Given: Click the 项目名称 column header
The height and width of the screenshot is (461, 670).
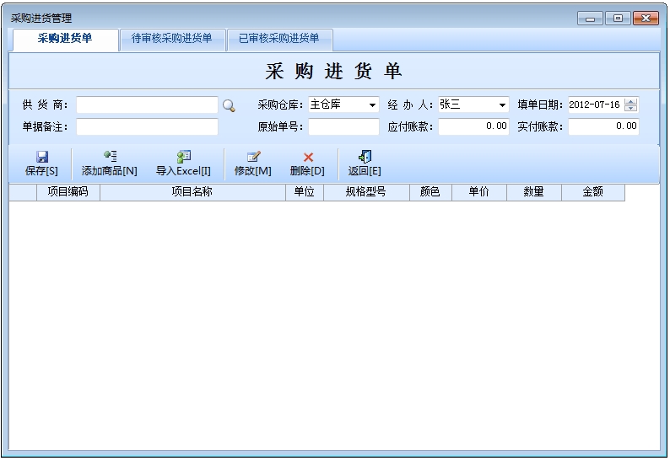Looking at the screenshot, I should pos(192,192).
